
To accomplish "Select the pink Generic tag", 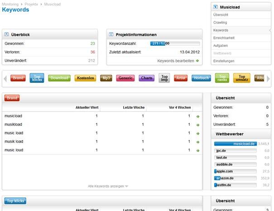I will point(125,78).
